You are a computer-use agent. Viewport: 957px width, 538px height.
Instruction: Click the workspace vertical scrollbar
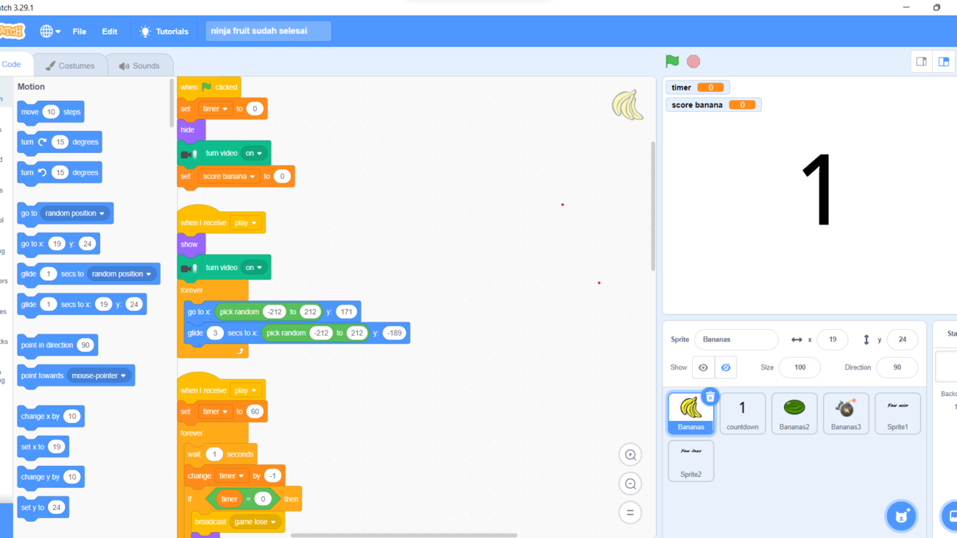coord(652,206)
